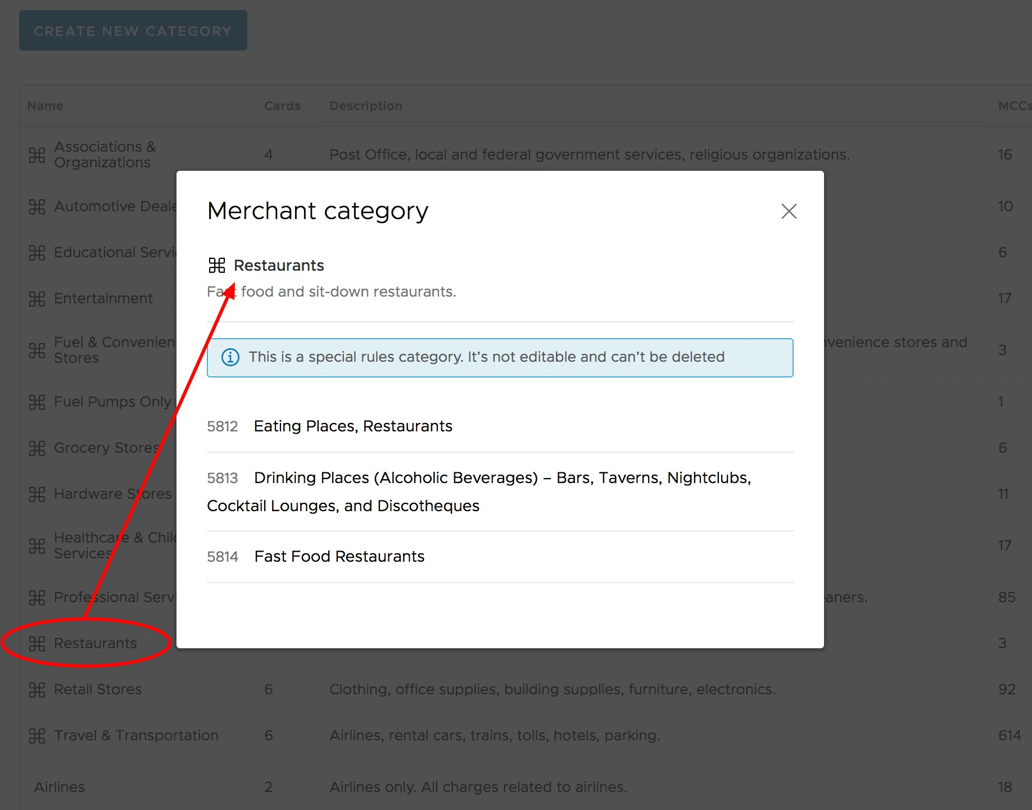Click the icon beside Fuel Pumps Only
1032x810 pixels.
(37, 402)
